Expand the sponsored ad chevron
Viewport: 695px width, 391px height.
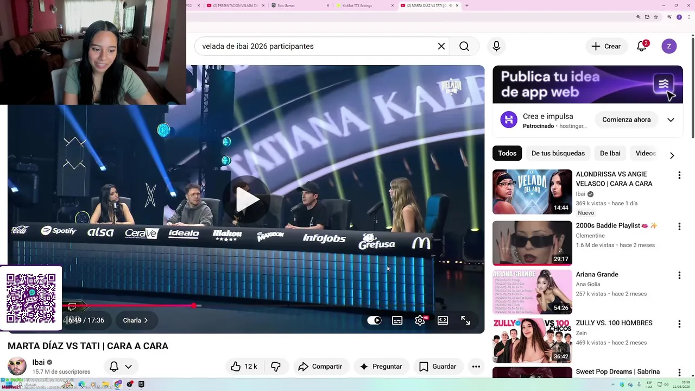(x=671, y=119)
